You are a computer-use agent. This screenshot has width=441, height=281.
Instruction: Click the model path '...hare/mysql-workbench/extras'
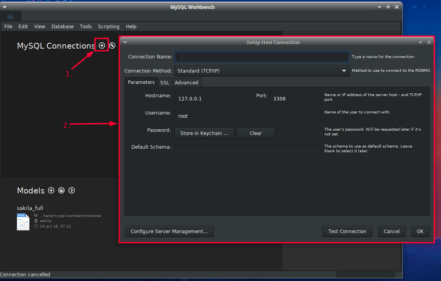pos(70,216)
